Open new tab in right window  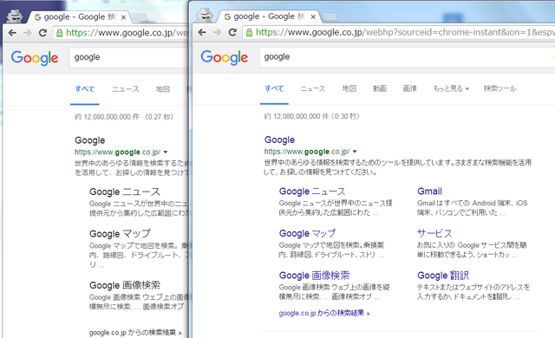point(330,16)
